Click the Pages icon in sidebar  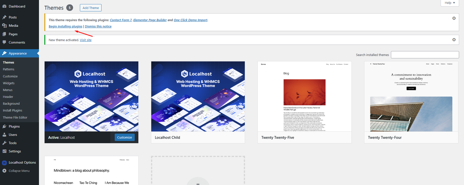[4, 34]
